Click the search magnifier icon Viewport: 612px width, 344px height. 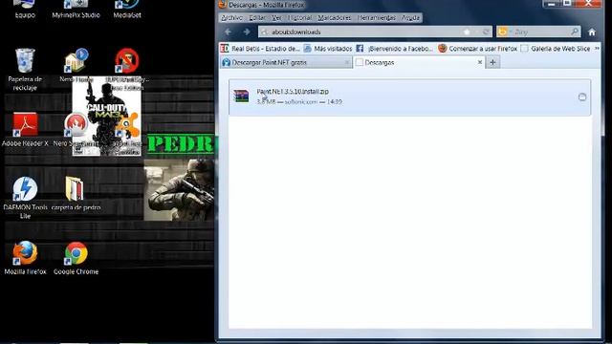pyautogui.click(x=575, y=32)
